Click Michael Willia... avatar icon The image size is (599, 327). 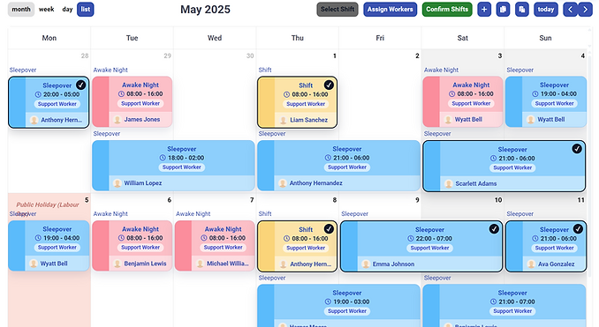[x=201, y=264]
